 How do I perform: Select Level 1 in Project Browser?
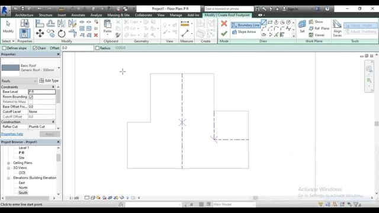24,148
